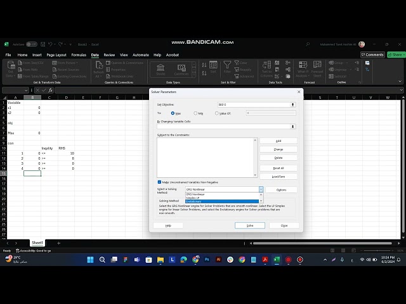Click the Solver Help button
This screenshot has height=304, width=406.
168,225
